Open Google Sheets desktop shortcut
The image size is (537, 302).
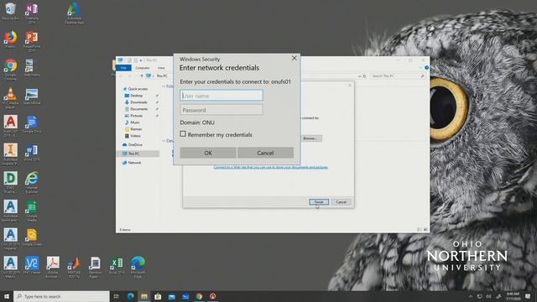(32, 211)
